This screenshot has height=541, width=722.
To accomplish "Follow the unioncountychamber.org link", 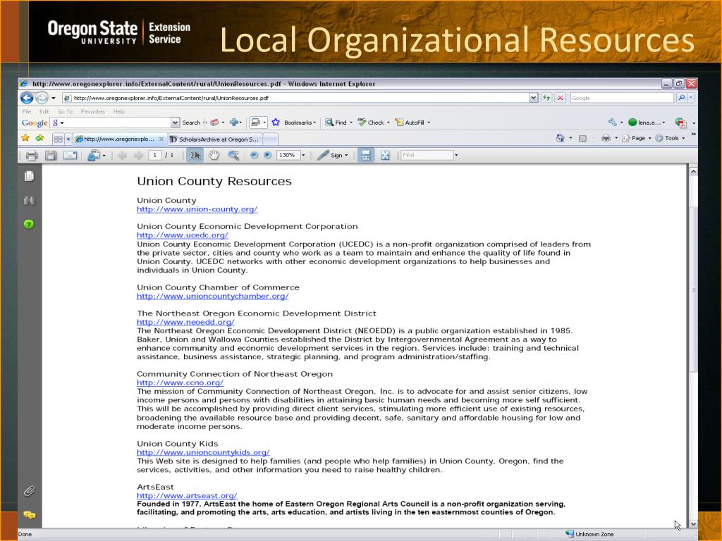I will click(x=213, y=297).
